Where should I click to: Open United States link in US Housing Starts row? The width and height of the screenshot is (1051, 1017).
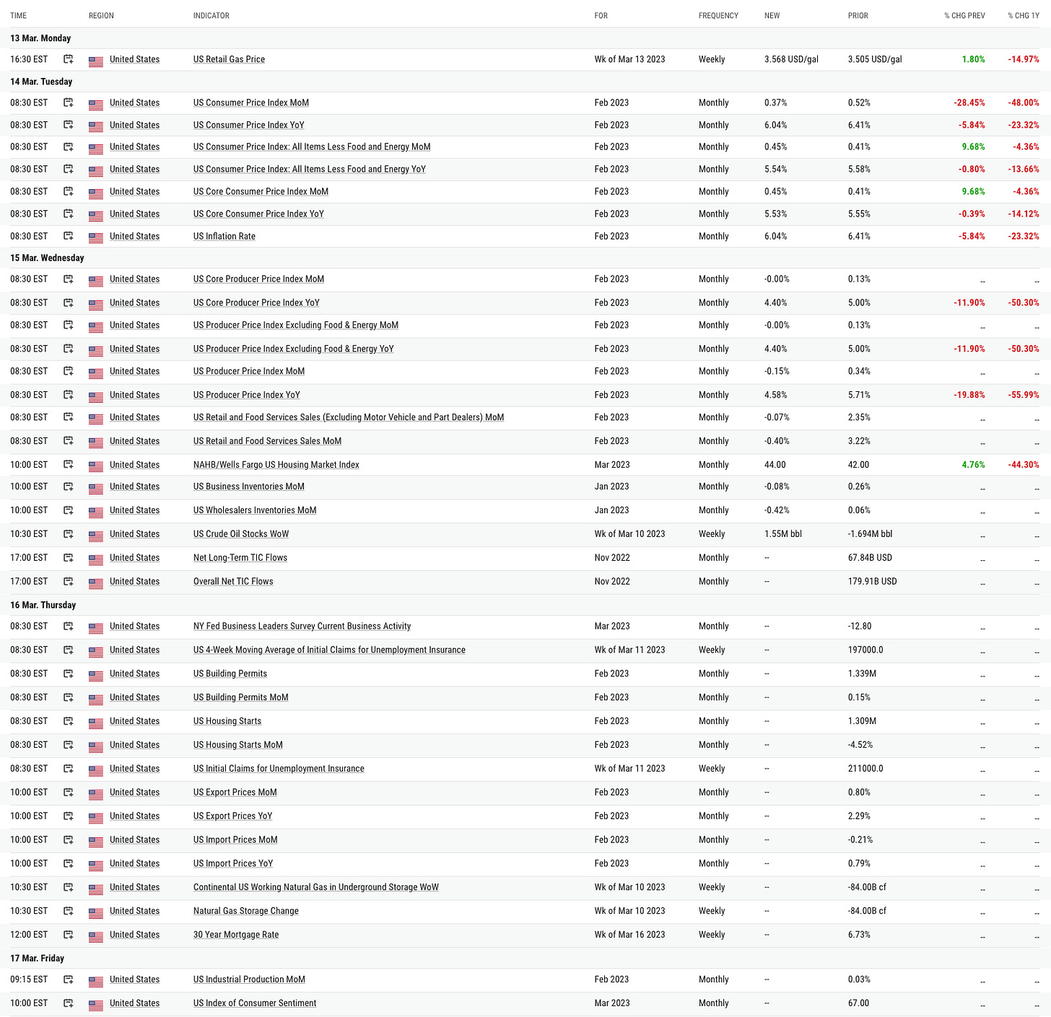[x=134, y=721]
